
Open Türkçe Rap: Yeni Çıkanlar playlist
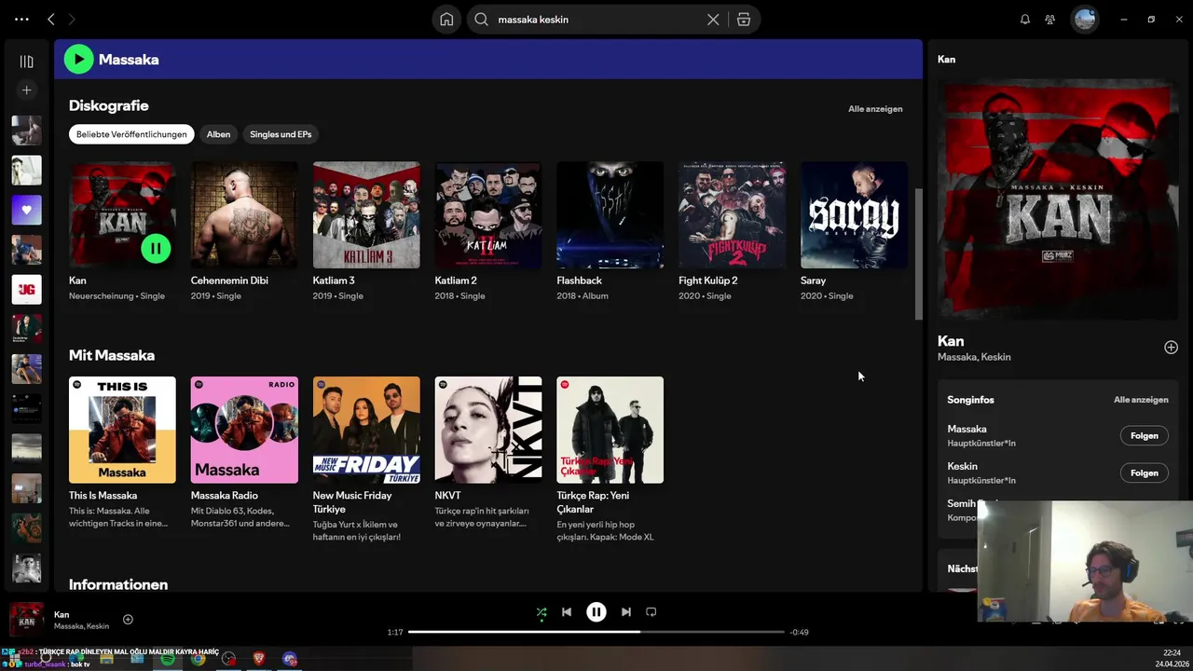pos(610,430)
